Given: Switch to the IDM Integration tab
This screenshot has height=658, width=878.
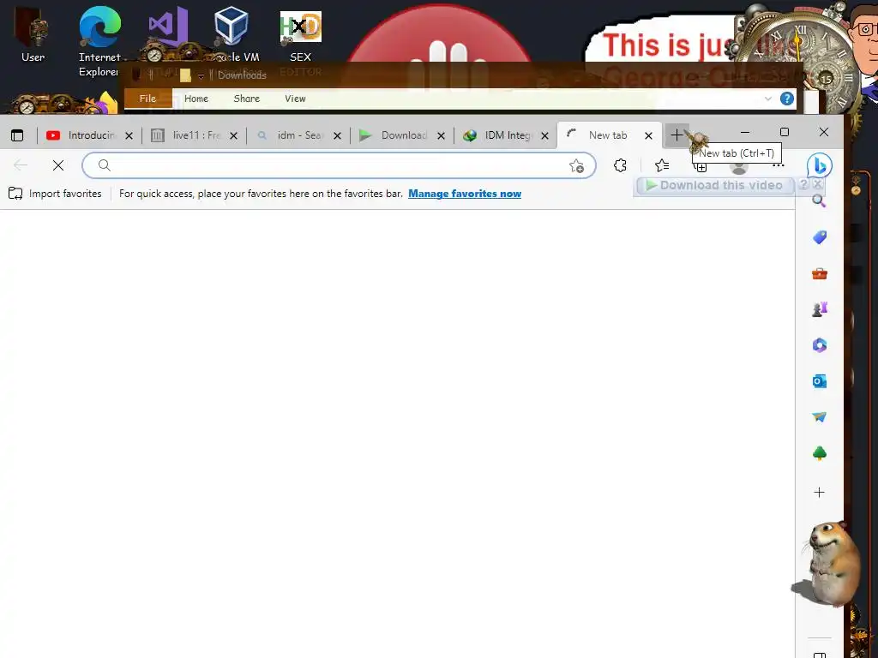Looking at the screenshot, I should [506, 135].
